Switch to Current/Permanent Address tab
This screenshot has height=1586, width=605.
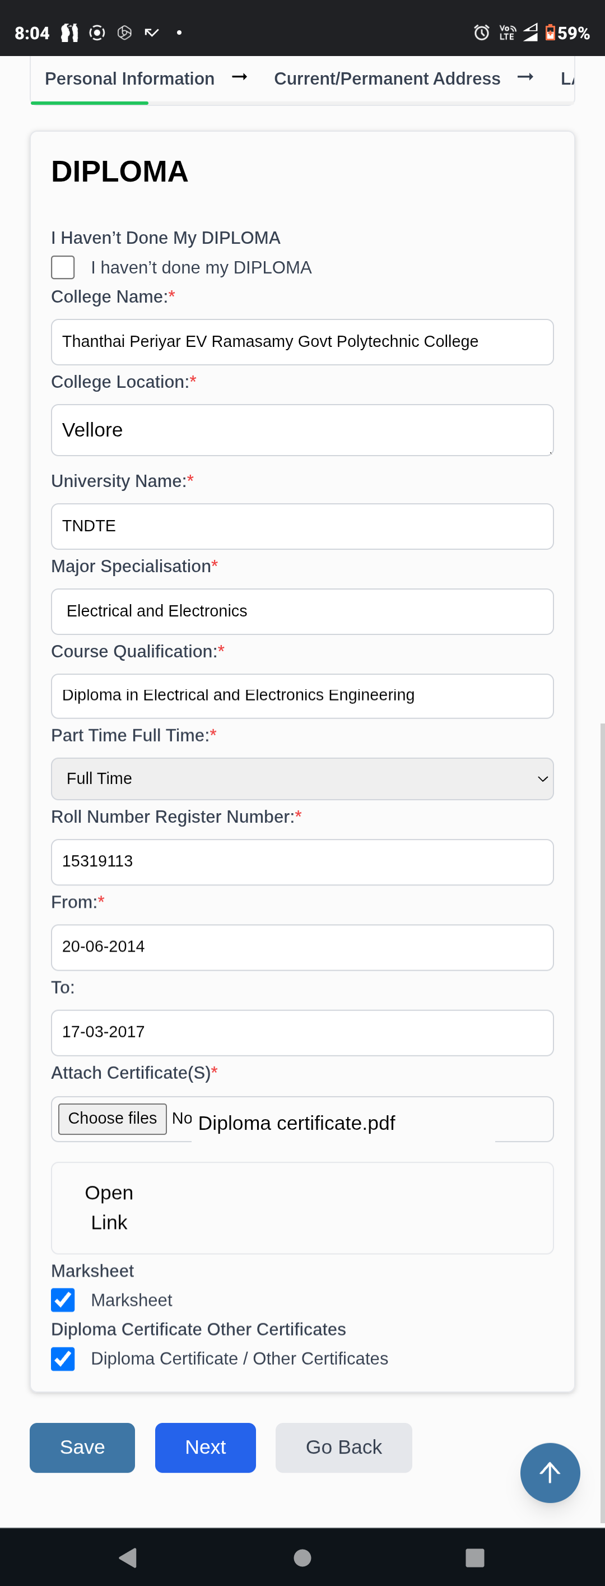click(387, 79)
